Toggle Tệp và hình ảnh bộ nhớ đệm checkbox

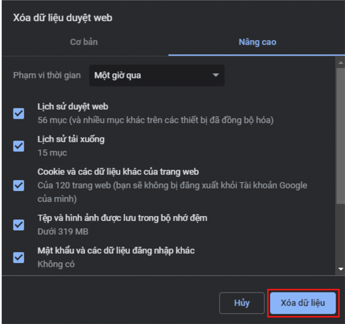(x=19, y=225)
